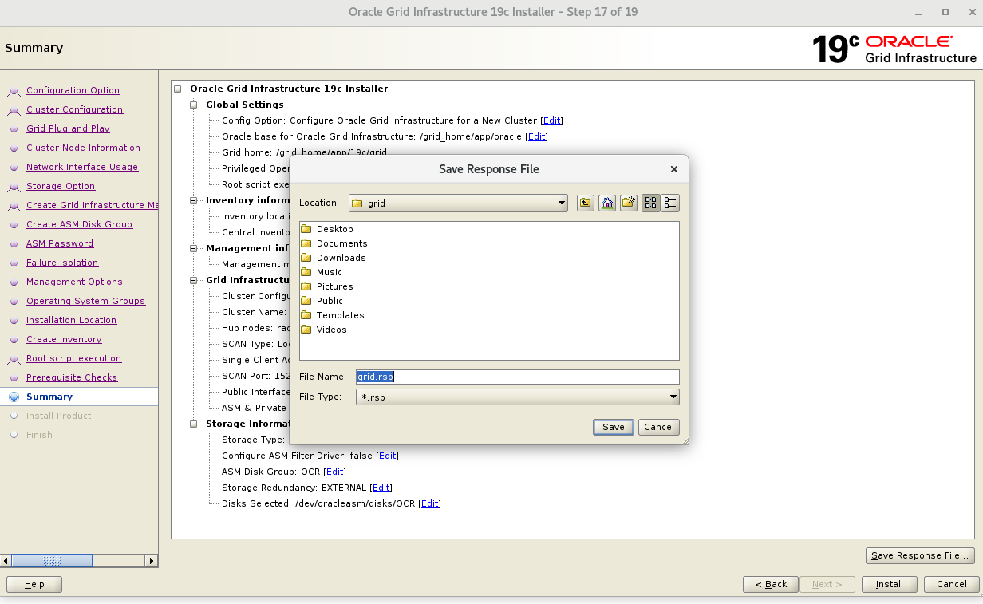Open installer Help
Screen dimensions: 983x604
(x=34, y=584)
